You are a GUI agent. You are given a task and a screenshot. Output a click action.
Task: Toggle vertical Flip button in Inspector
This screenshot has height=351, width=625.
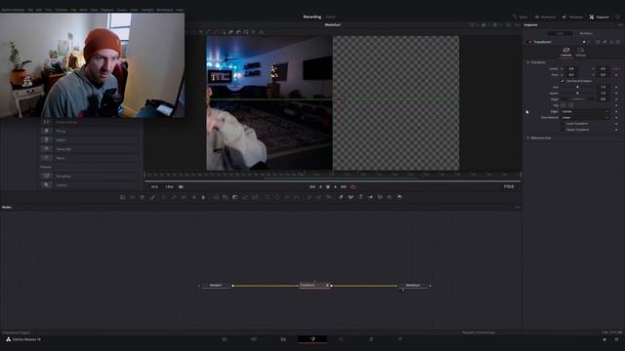(571, 105)
